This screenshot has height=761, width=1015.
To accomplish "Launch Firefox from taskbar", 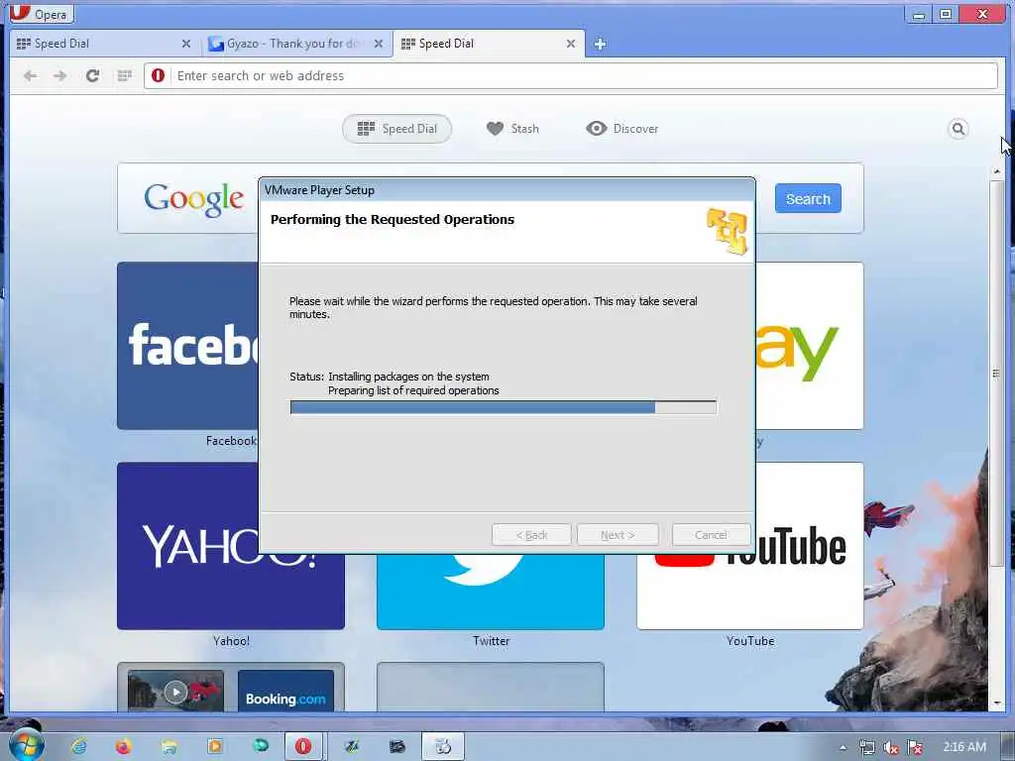I will click(123, 747).
